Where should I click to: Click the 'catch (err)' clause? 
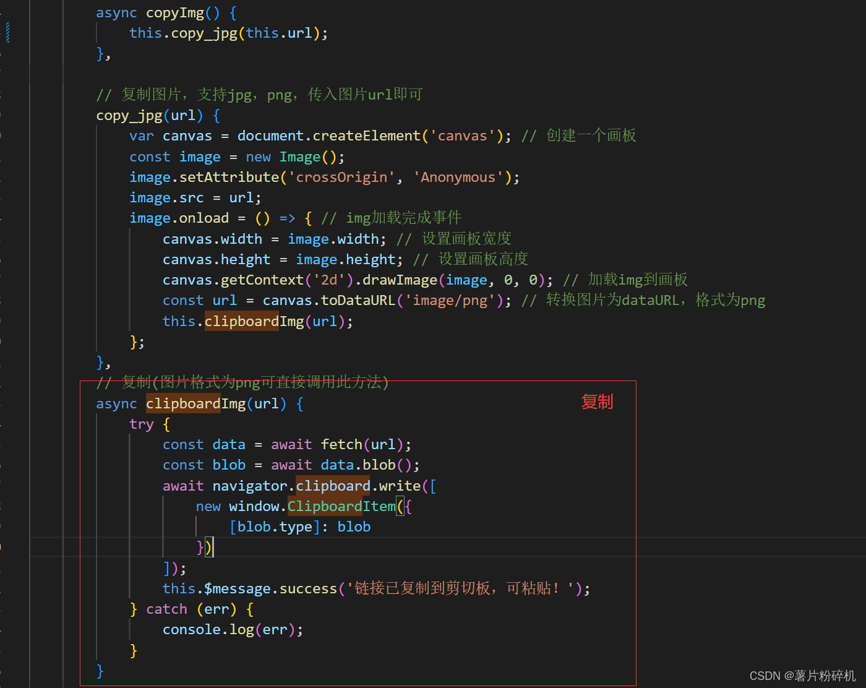(x=191, y=609)
